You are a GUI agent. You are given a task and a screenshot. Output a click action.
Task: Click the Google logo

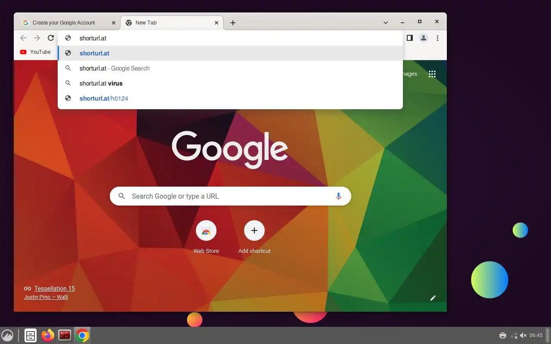point(230,150)
